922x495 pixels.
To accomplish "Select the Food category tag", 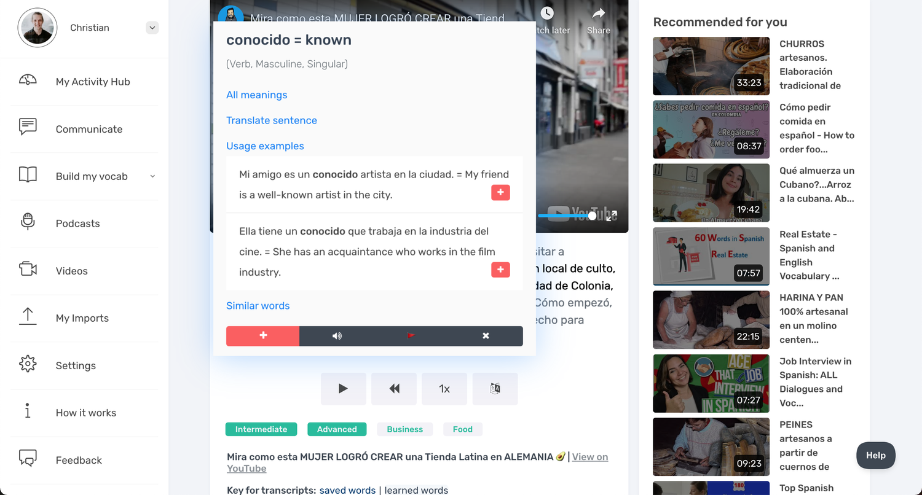I will pos(462,429).
